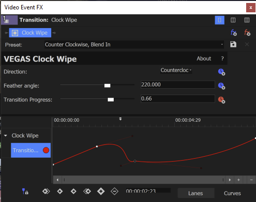
Task: Click the delete keyframe diamond-minus icon
Action: point(114,191)
